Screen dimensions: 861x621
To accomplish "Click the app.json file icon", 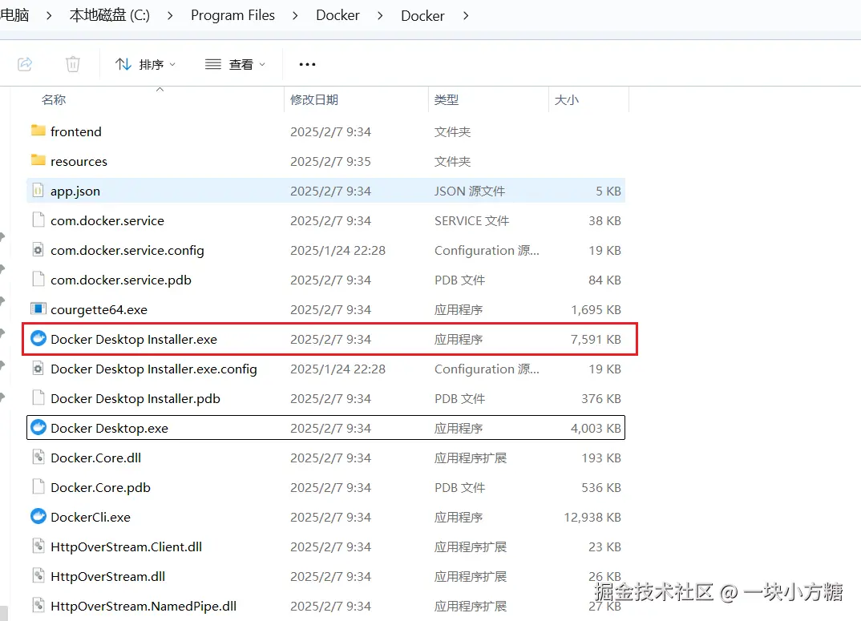I will pyautogui.click(x=38, y=191).
